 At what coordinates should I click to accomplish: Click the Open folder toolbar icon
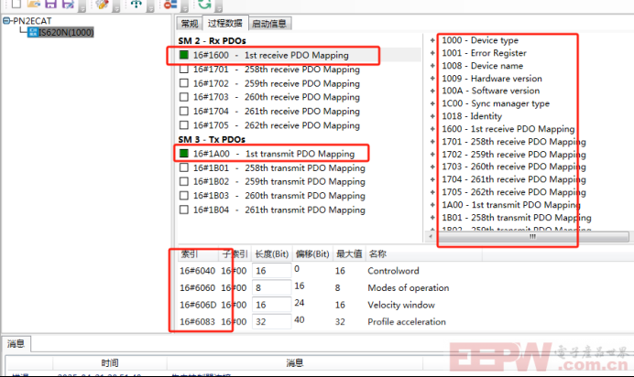(x=34, y=4)
